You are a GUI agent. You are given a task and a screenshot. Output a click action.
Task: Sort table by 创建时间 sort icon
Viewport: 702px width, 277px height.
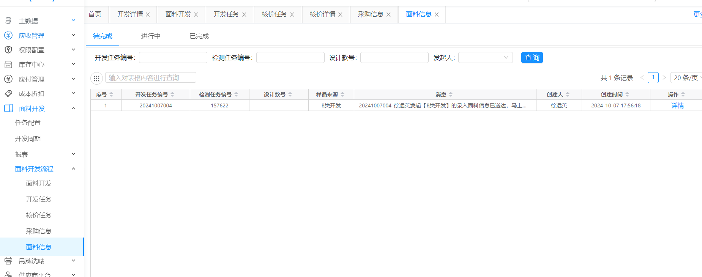point(627,94)
